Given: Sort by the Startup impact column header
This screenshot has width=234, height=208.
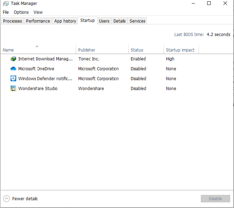Looking at the screenshot, I should (181, 50).
